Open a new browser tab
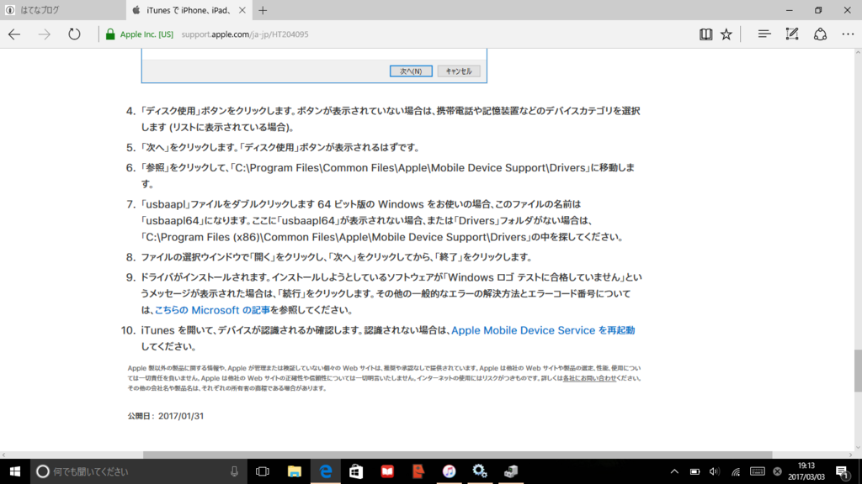862x484 pixels. [x=263, y=10]
